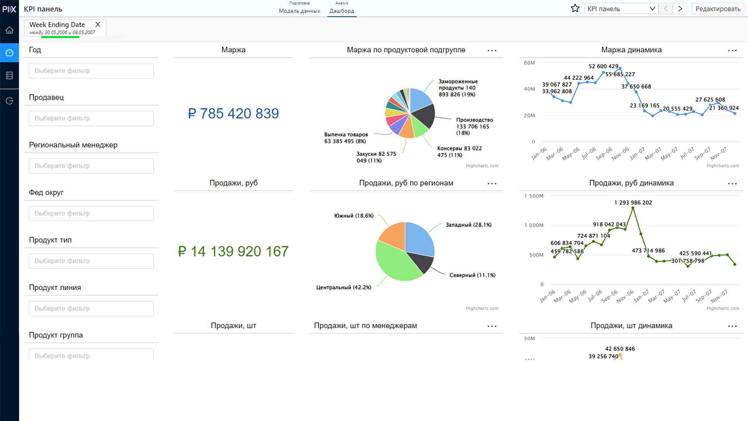Select the dashboard gauge sidebar icon
The height and width of the screenshot is (421, 748).
click(x=9, y=53)
